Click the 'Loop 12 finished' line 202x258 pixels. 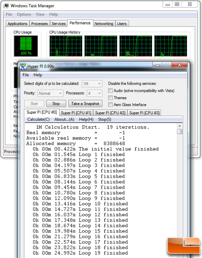tap(80, 215)
